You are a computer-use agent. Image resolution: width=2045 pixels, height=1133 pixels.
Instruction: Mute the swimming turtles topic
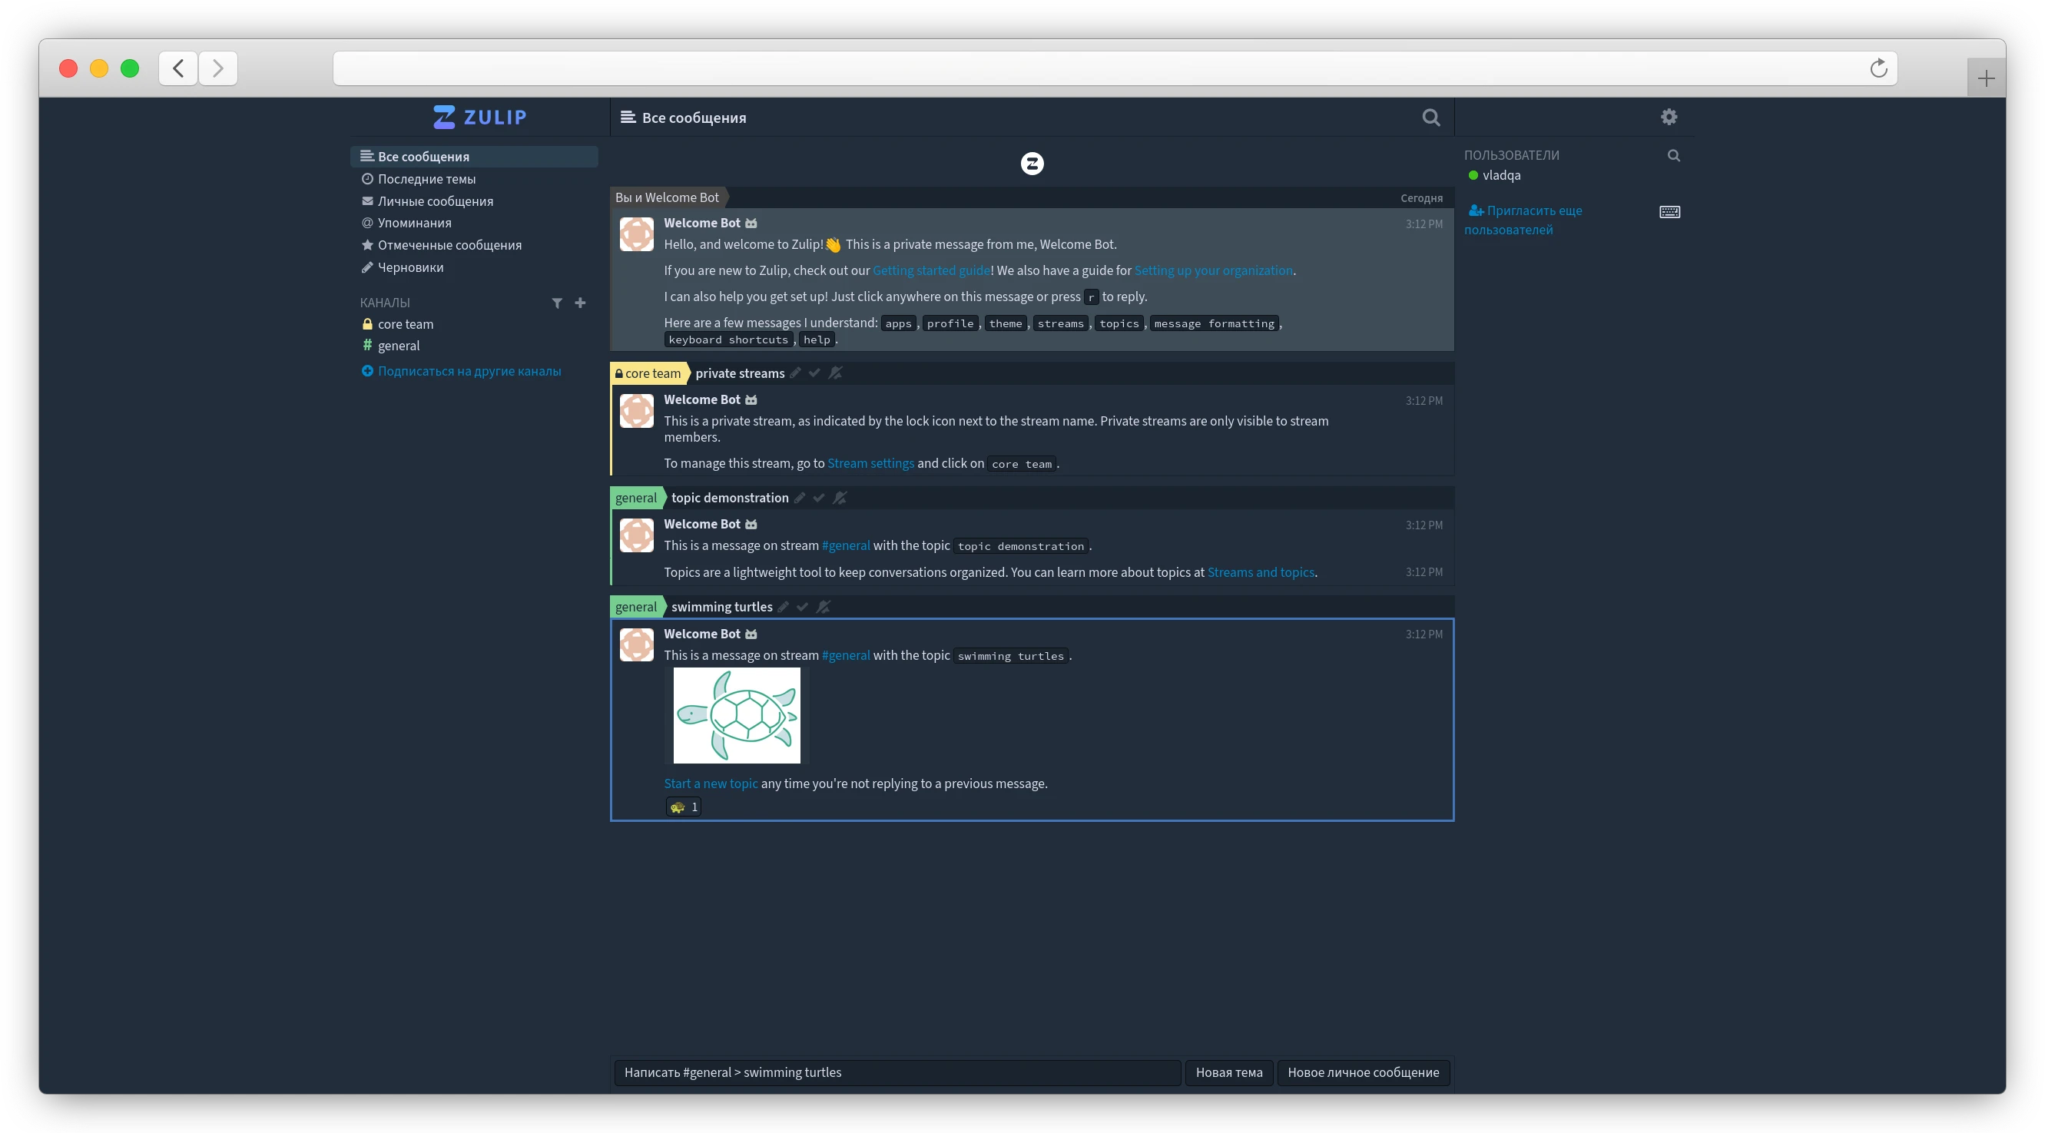pos(824,607)
